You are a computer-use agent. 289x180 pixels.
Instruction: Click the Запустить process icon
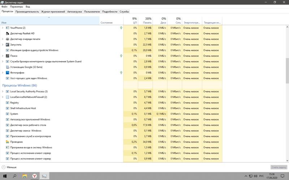tap(7, 45)
